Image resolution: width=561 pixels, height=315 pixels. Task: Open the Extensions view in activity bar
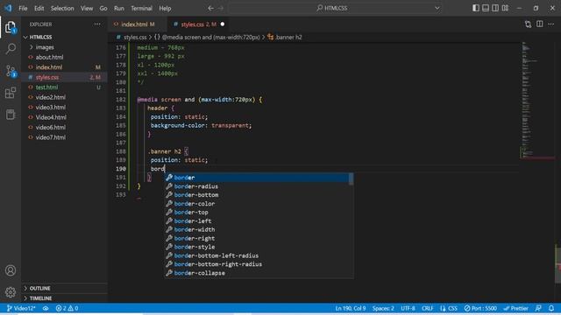[x=11, y=93]
